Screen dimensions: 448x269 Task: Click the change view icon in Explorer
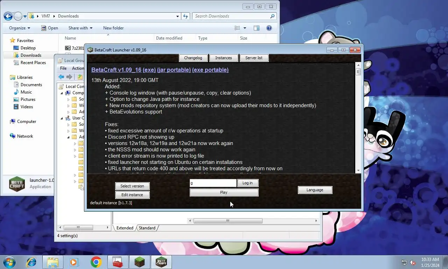point(237,28)
